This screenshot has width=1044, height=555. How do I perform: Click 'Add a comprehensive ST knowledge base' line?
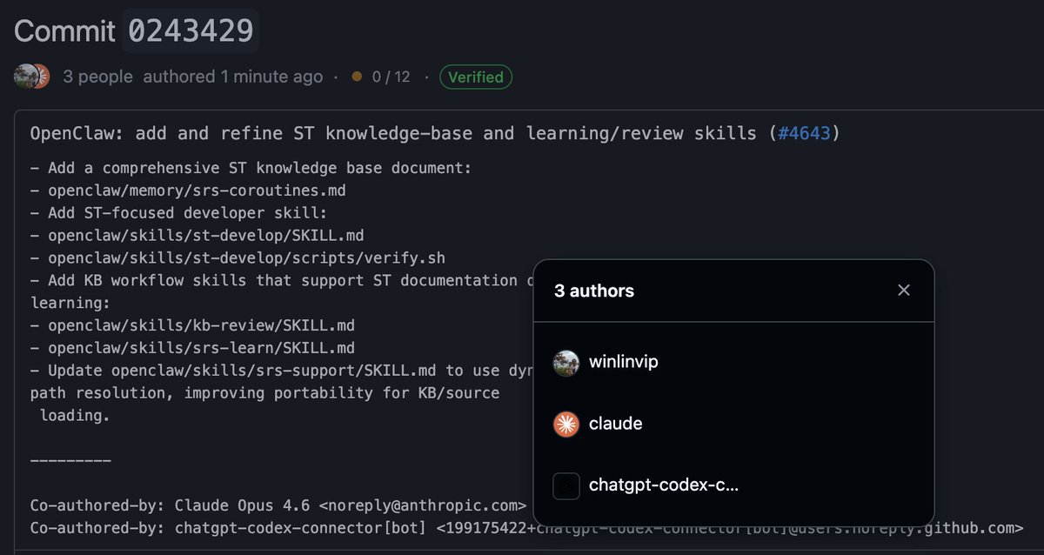click(x=251, y=167)
